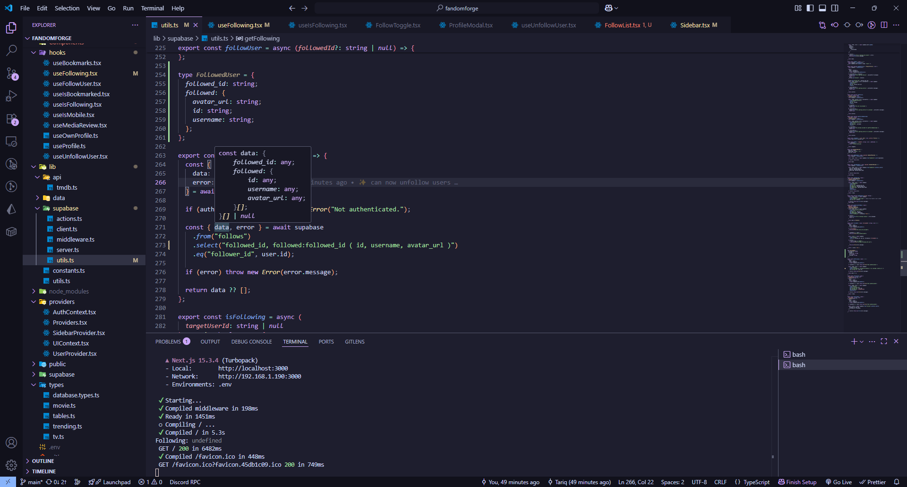Click the Manage gear icon

pos(11,465)
